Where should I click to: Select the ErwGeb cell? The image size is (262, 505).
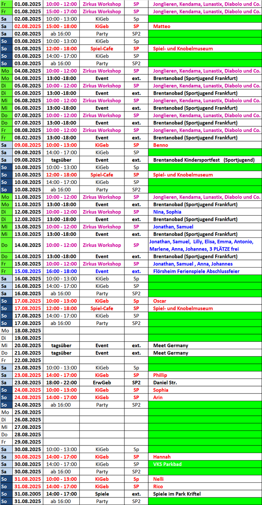coord(102,383)
